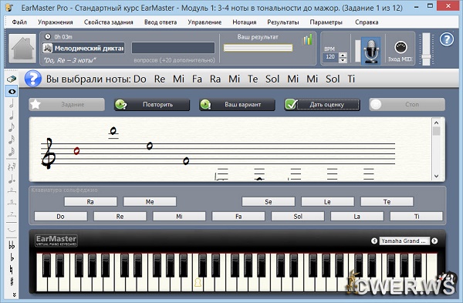
Task: Click the Стоп button
Action: coord(407,104)
